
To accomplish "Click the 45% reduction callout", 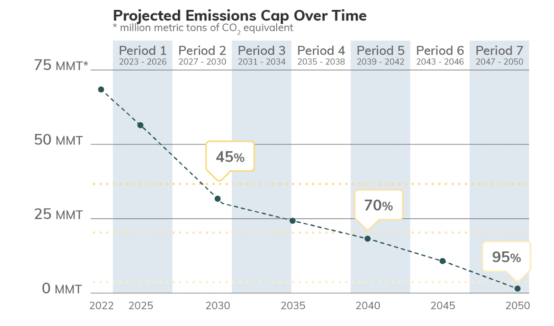I will tap(230, 157).
